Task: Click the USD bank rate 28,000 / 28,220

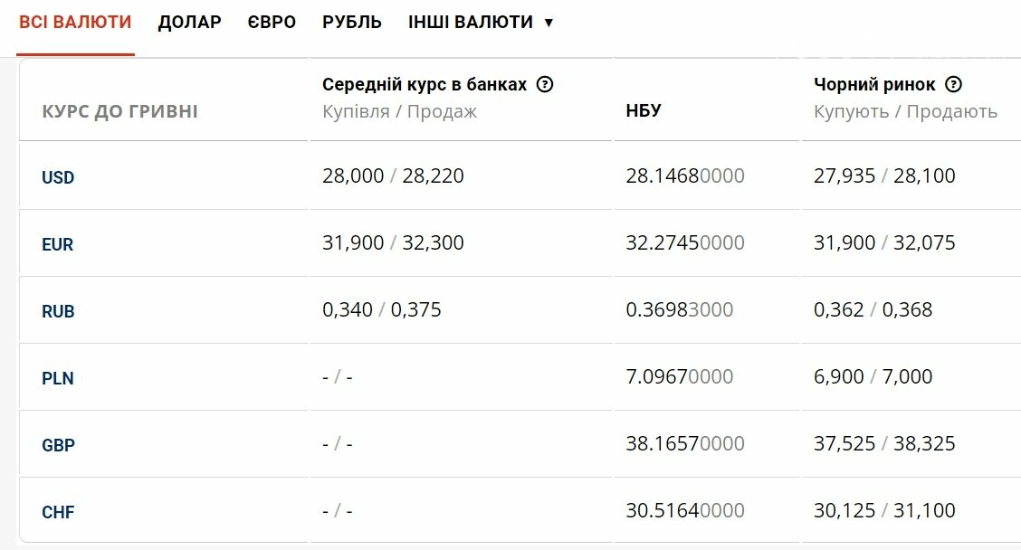Action: click(x=393, y=175)
